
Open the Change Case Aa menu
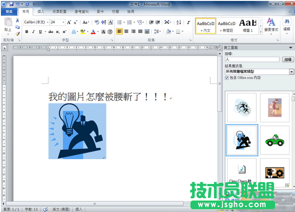pos(86,23)
